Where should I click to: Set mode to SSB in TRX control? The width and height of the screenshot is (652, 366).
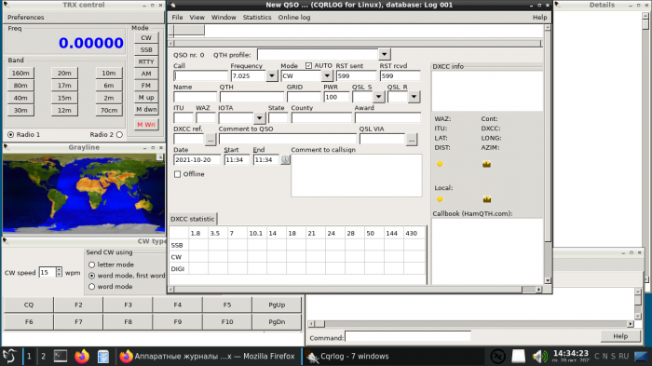coord(146,50)
